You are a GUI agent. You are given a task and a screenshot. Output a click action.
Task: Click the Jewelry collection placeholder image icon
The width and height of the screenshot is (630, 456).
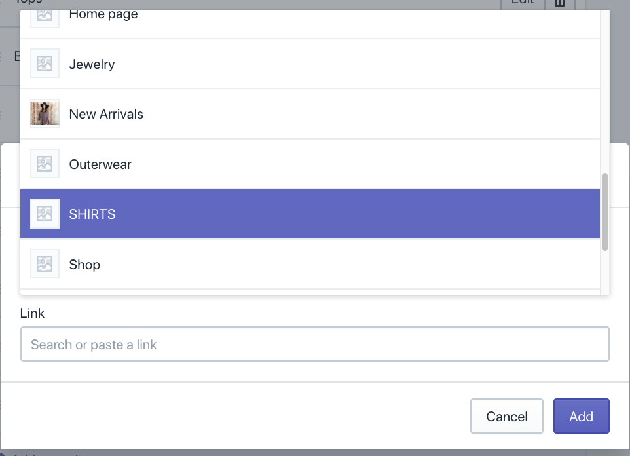pyautogui.click(x=45, y=64)
